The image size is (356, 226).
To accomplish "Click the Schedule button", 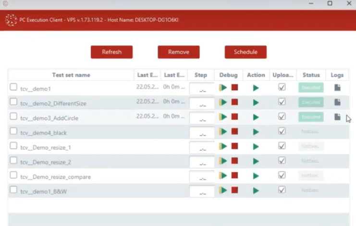I will (x=246, y=52).
